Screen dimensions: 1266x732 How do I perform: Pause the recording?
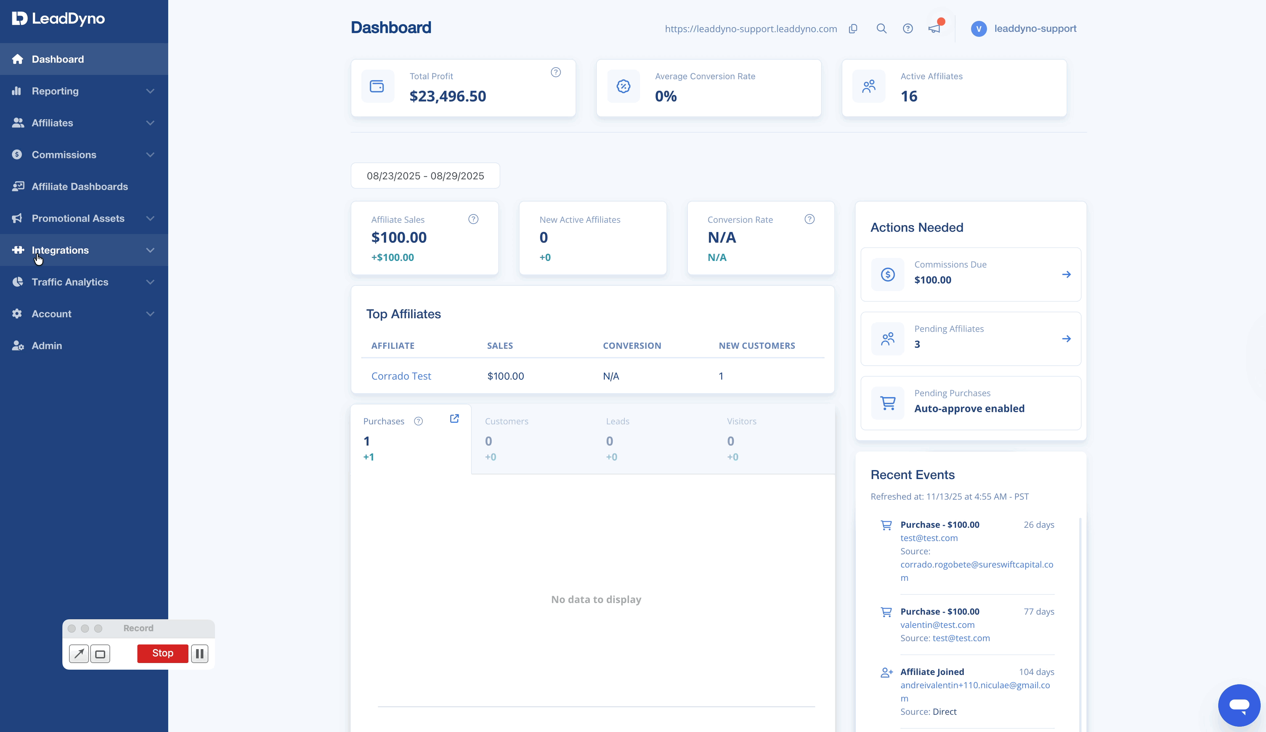(199, 654)
